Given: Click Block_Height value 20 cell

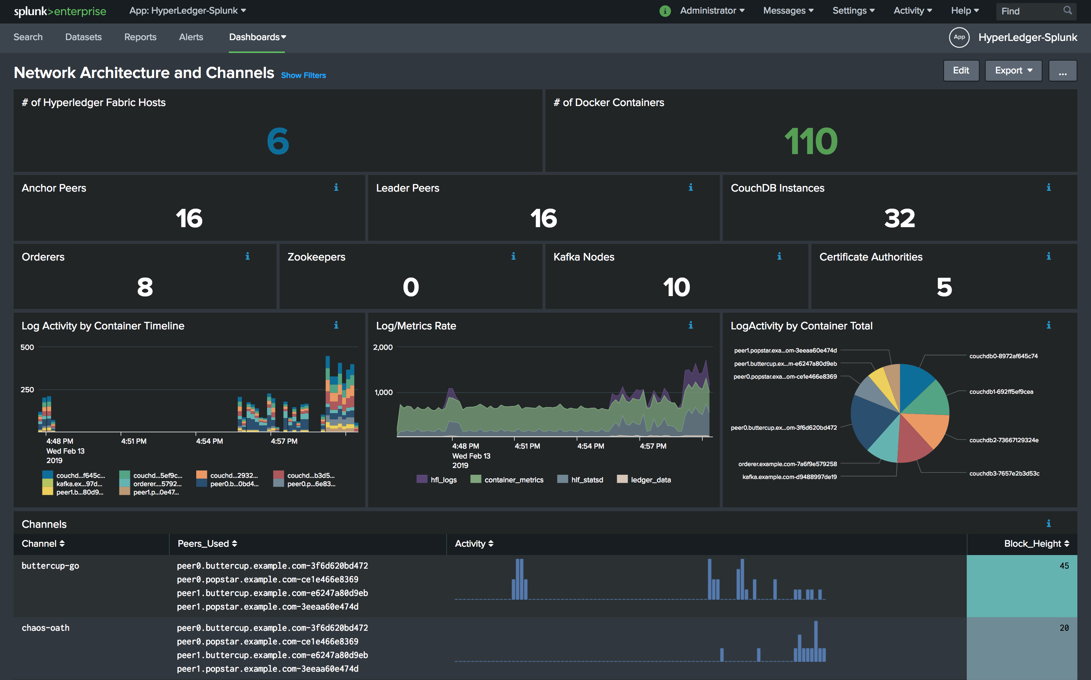Looking at the screenshot, I should coord(1022,648).
